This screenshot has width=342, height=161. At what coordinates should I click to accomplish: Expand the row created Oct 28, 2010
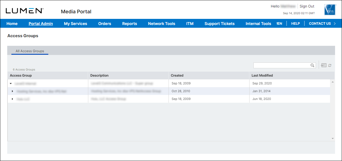(x=12, y=91)
